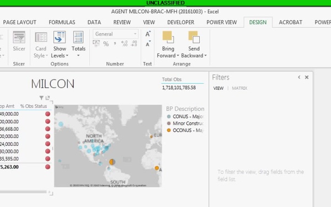Viewport: 331px width, 207px height.
Task: Increase the text font size
Action: 148,34
